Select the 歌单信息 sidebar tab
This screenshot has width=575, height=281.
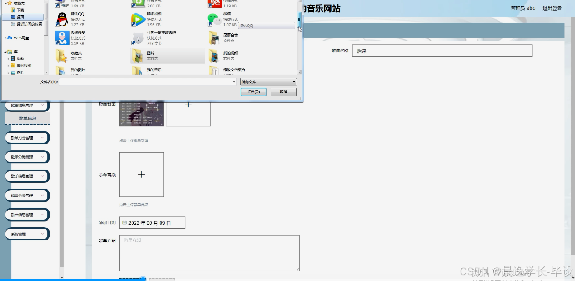pyautogui.click(x=27, y=118)
